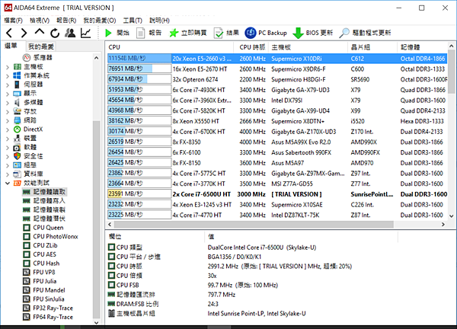Select the 2x Core i7-6500U HT result row

[x=277, y=194]
